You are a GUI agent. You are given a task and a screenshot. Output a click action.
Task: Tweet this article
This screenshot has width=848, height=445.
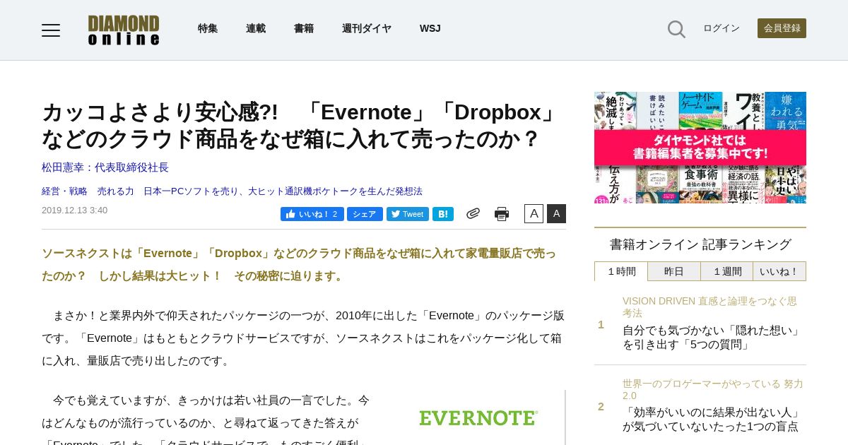click(408, 214)
